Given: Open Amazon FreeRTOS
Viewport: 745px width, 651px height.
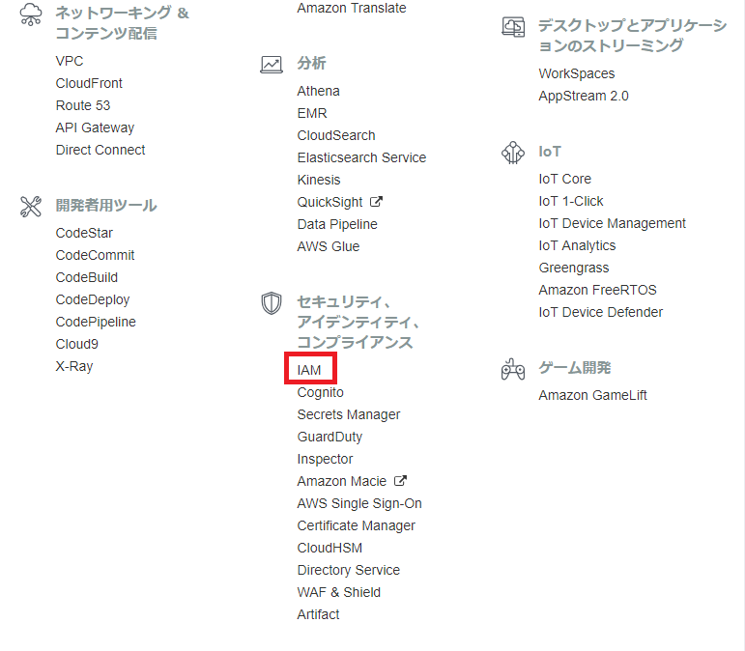Looking at the screenshot, I should point(597,290).
